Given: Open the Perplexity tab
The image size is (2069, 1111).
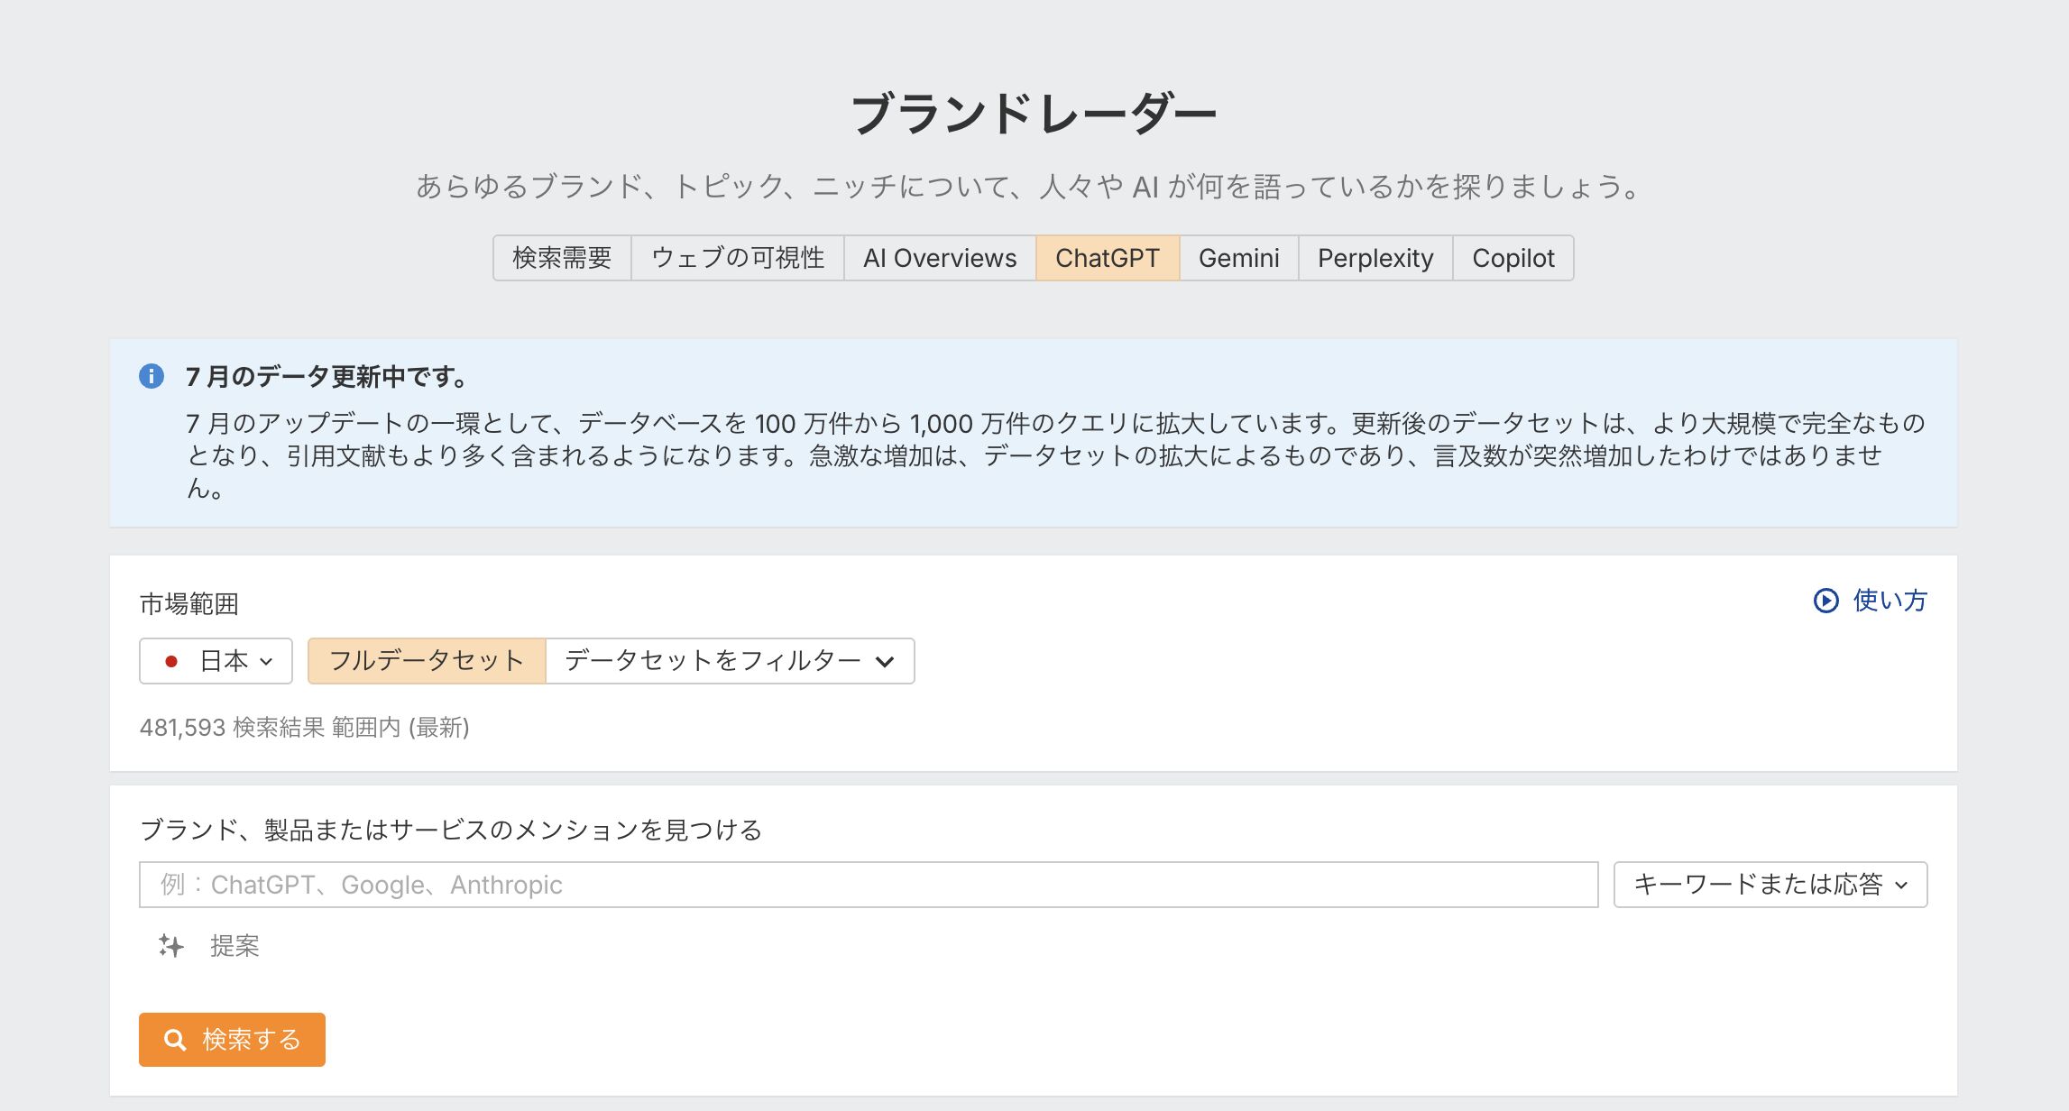Looking at the screenshot, I should tap(1375, 258).
